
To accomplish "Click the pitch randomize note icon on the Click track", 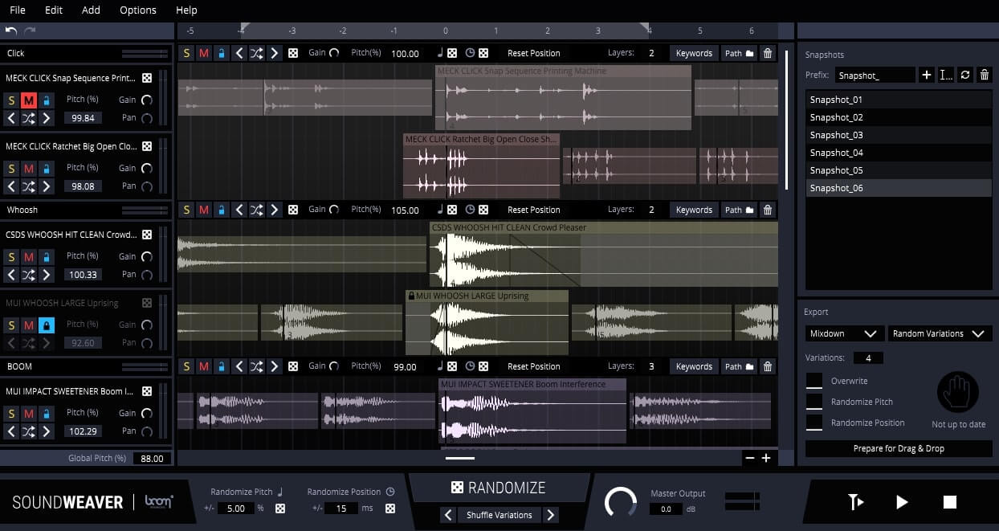I will click(x=440, y=53).
